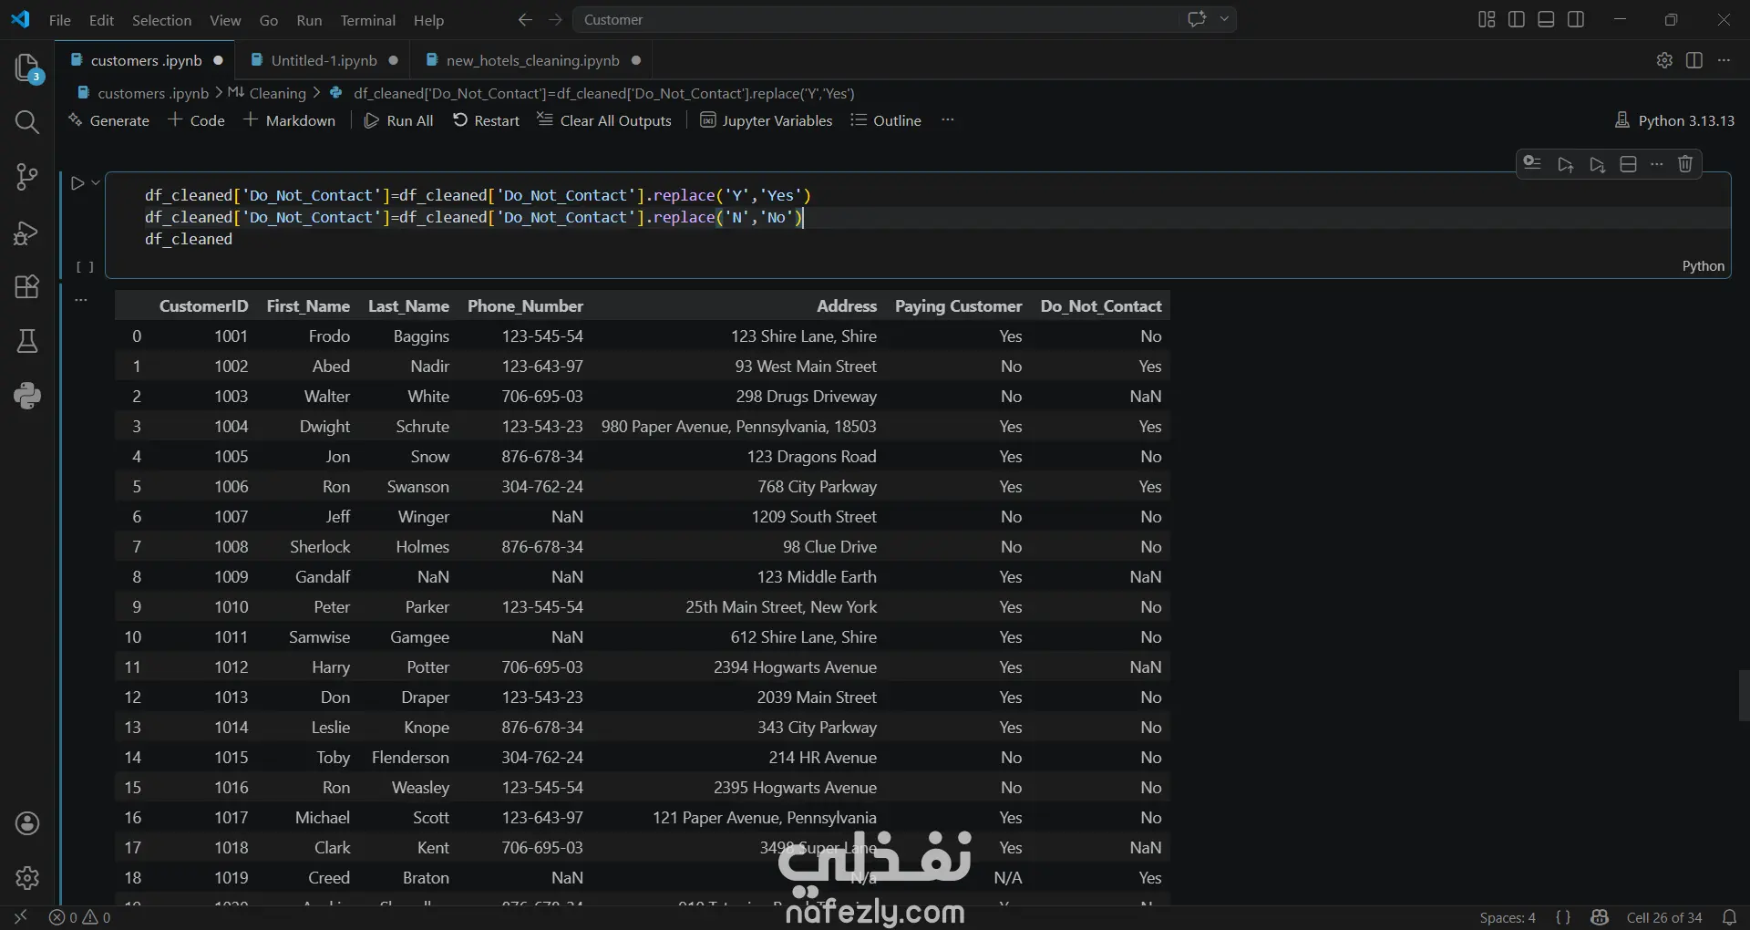1750x930 pixels.
Task: Restart the notebook kernel
Action: tap(486, 120)
